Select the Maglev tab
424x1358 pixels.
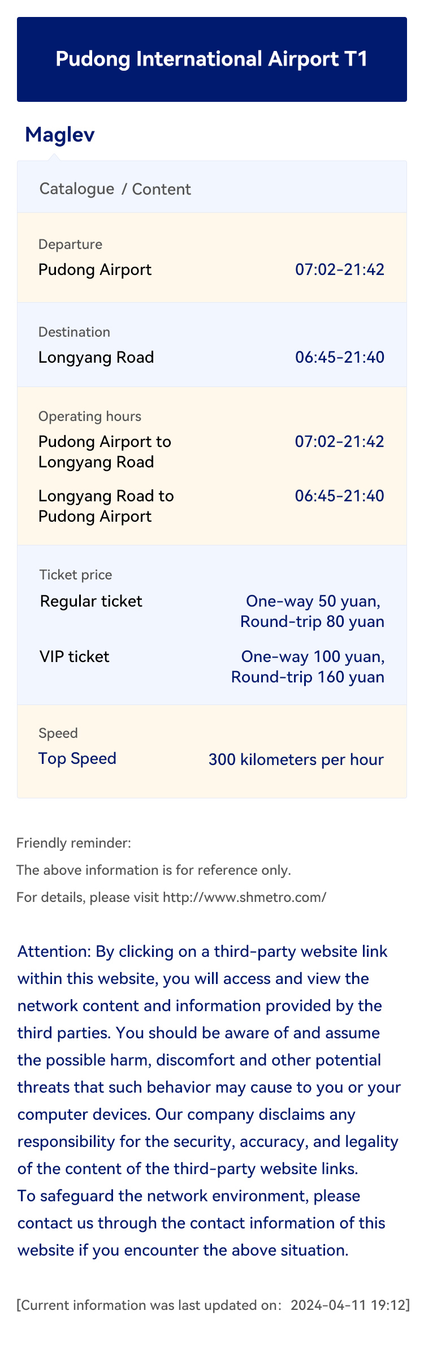(x=60, y=135)
